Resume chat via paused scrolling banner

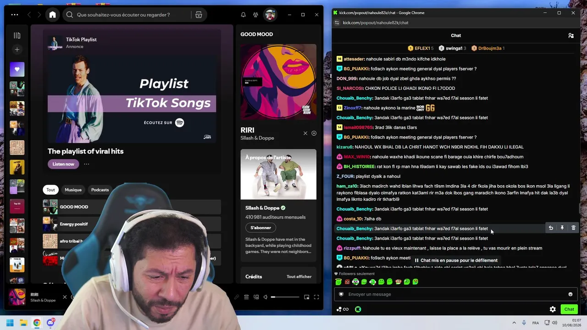(456, 260)
